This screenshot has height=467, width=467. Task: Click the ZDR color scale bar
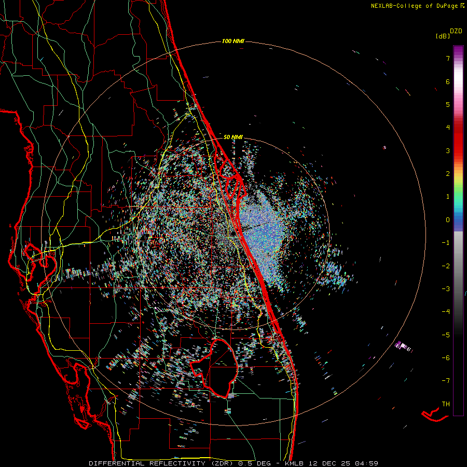click(458, 230)
